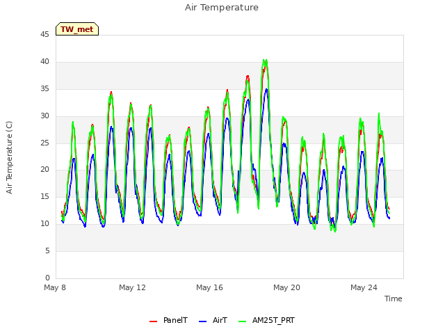Click the May 16 x-axis tick label
Screen dimensions: 445x334
(x=209, y=287)
